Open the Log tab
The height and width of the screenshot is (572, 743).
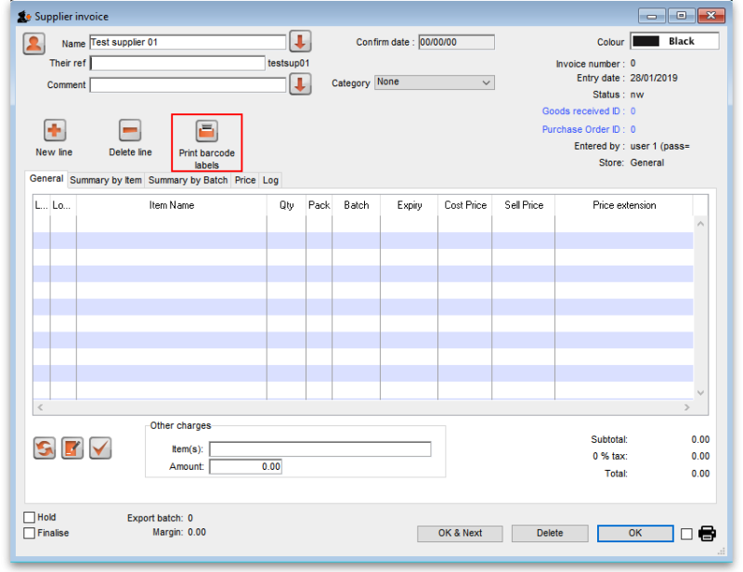(x=269, y=179)
